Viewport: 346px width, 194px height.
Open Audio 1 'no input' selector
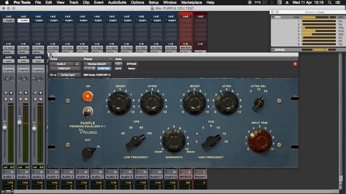pos(9,48)
